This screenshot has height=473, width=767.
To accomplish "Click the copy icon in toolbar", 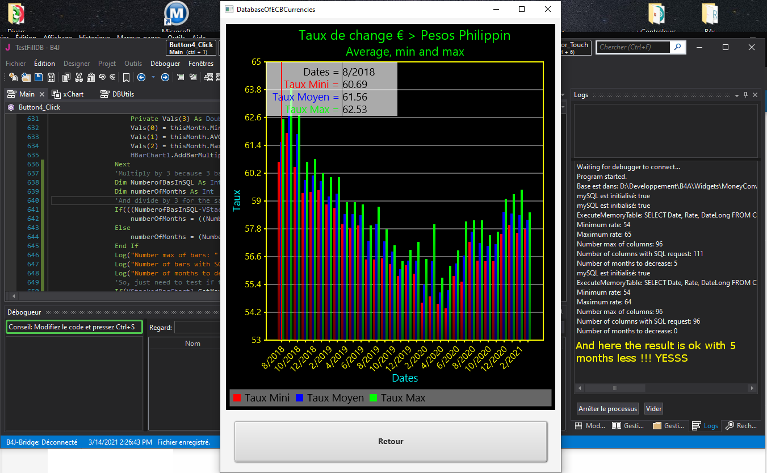I will tap(66, 77).
